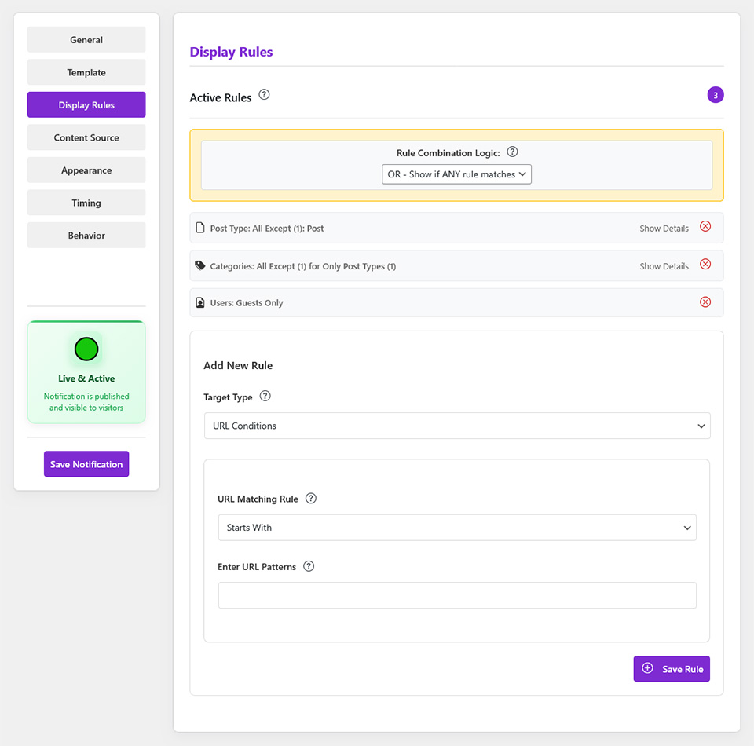754x746 pixels.
Task: Open the Appearance tab
Action: [x=86, y=170]
